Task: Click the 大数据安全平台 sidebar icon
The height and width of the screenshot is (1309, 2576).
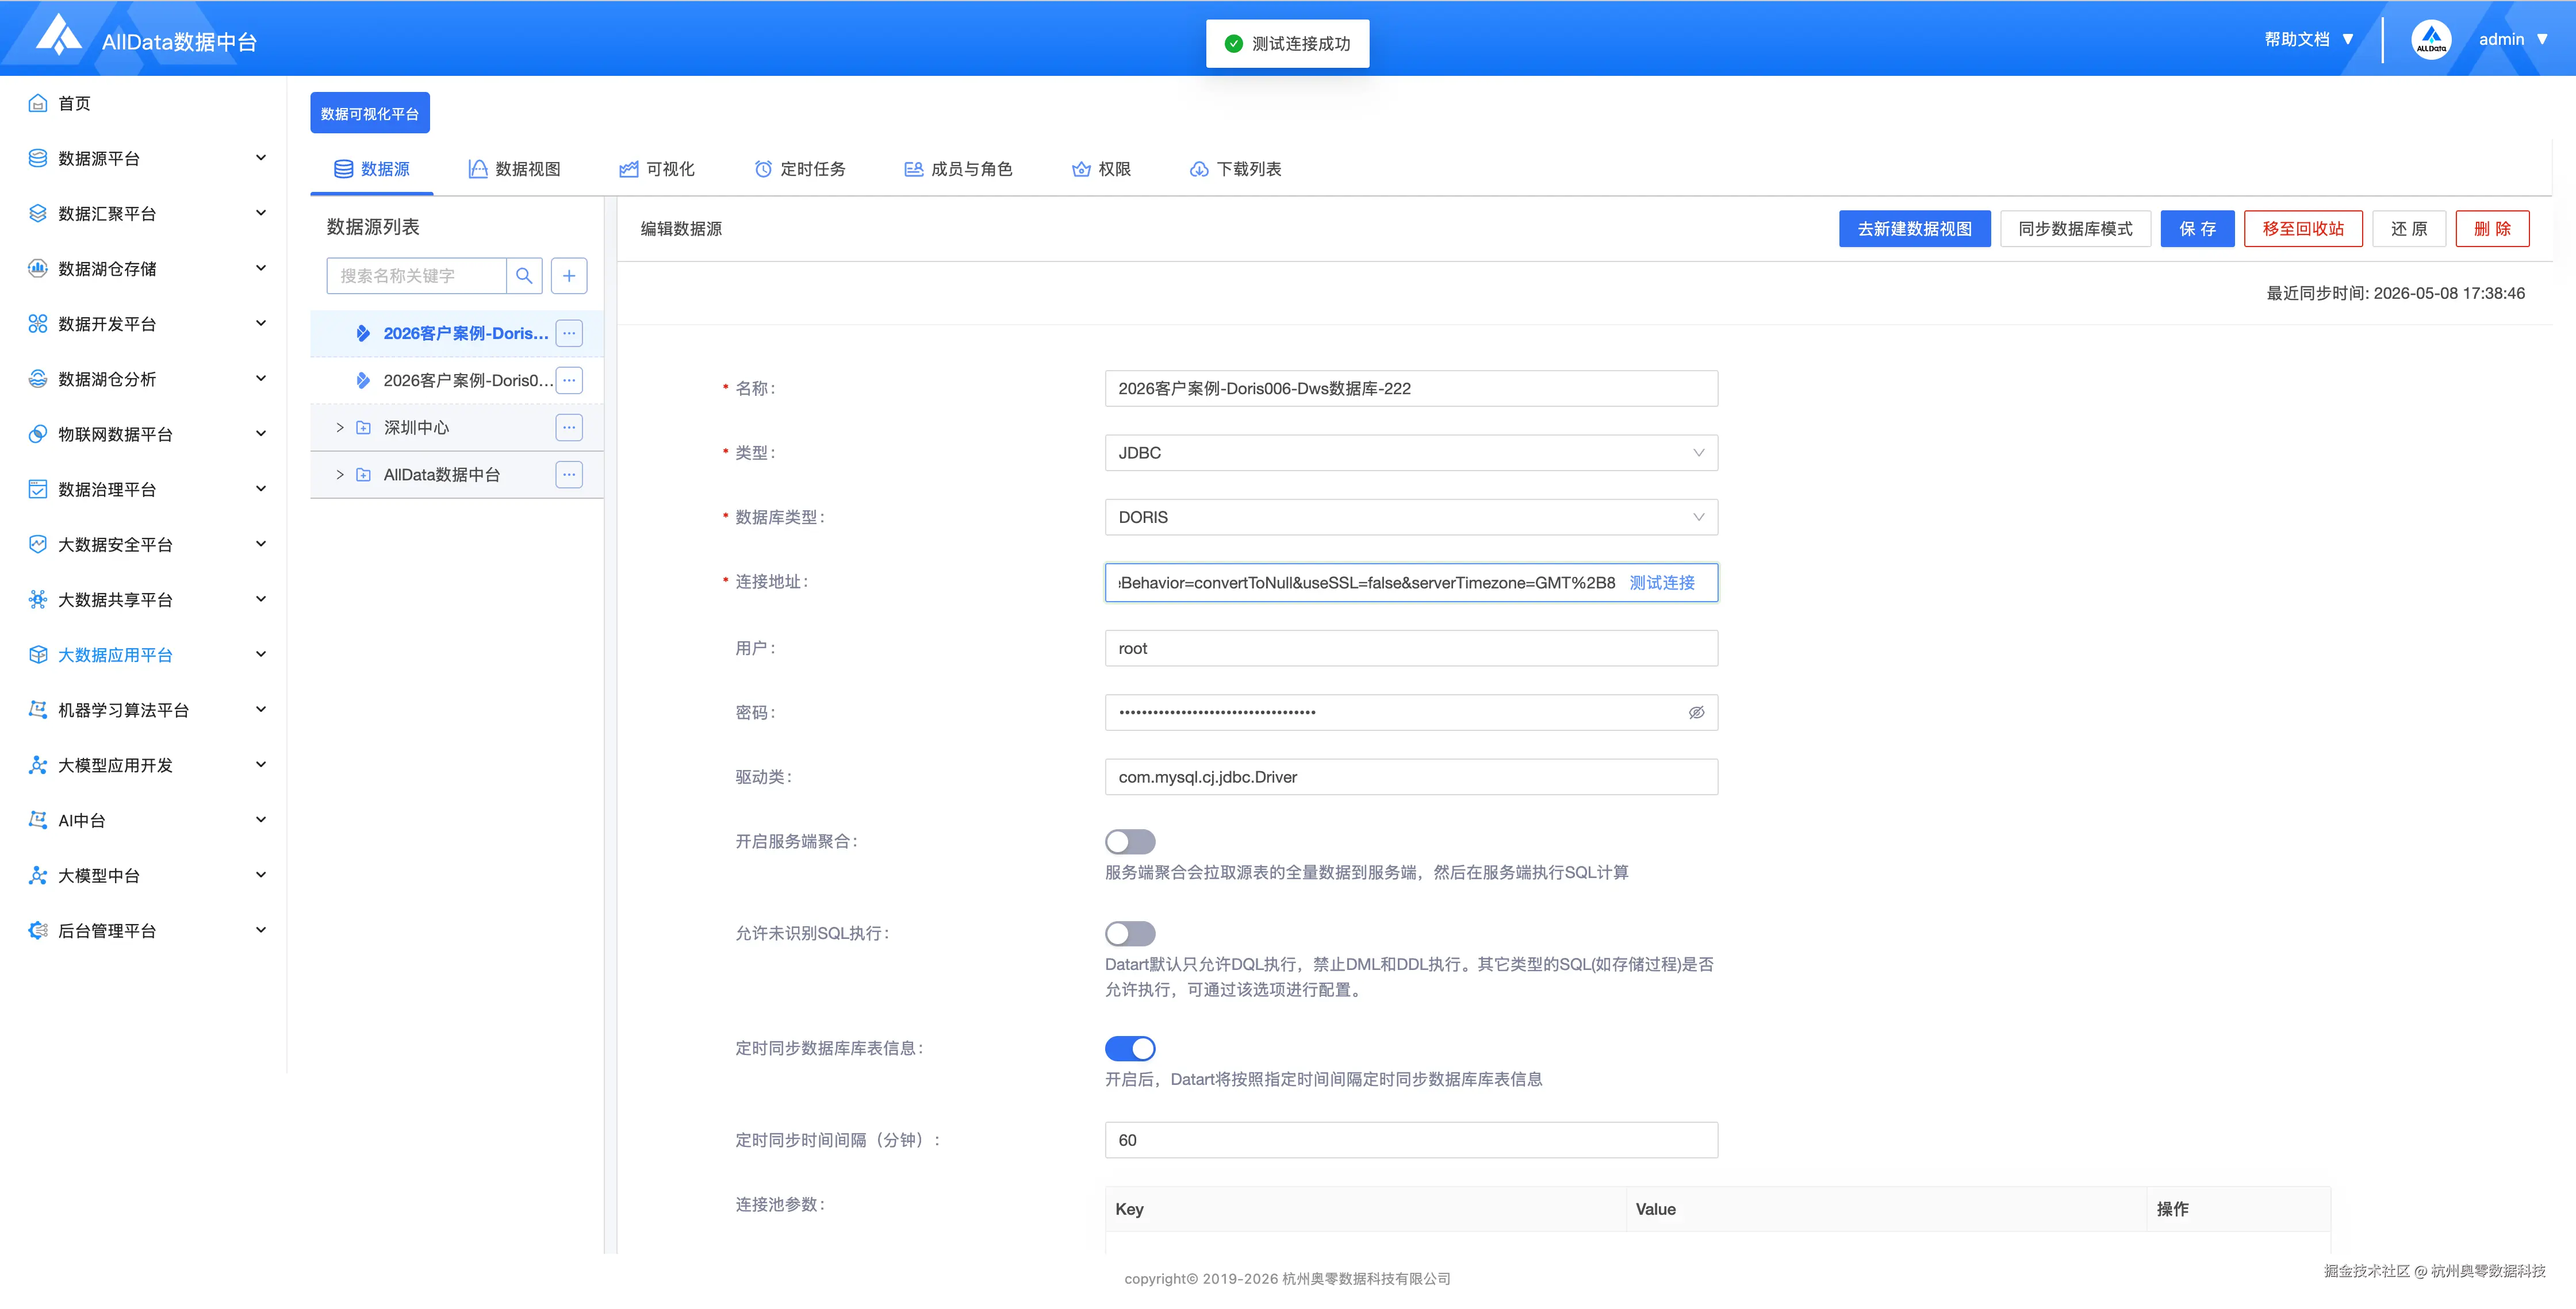Action: 38,544
